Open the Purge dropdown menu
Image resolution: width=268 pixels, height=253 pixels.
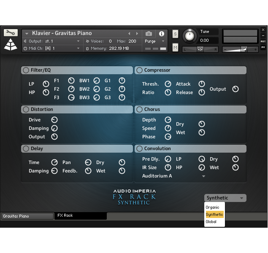(x=163, y=41)
